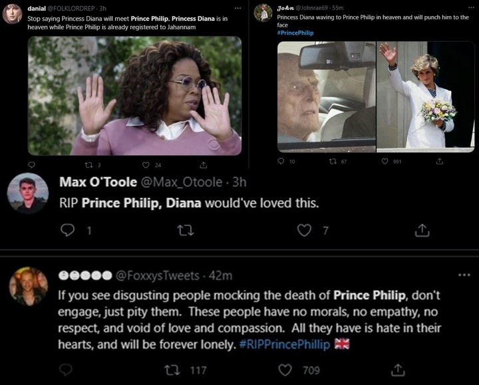Retweet danial's tweet about Princess Diana
The height and width of the screenshot is (385, 479).
click(88, 165)
